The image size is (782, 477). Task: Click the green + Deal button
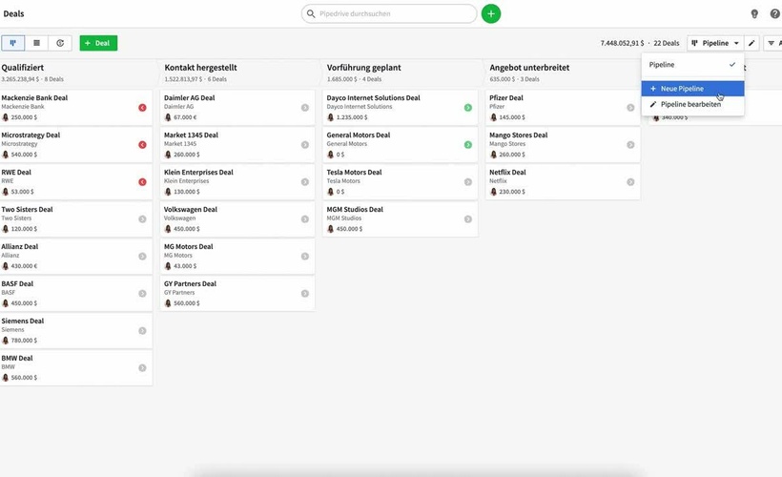[x=98, y=43]
